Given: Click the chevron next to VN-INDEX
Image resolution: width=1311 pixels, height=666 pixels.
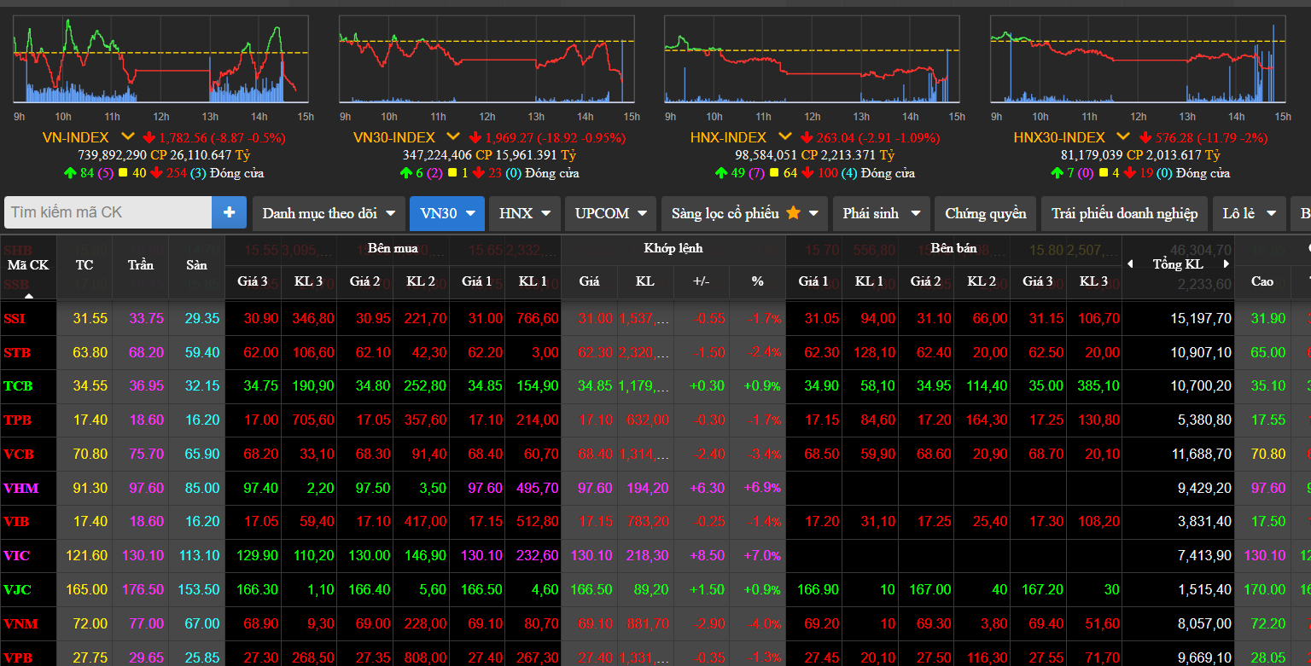Looking at the screenshot, I should 128,136.
